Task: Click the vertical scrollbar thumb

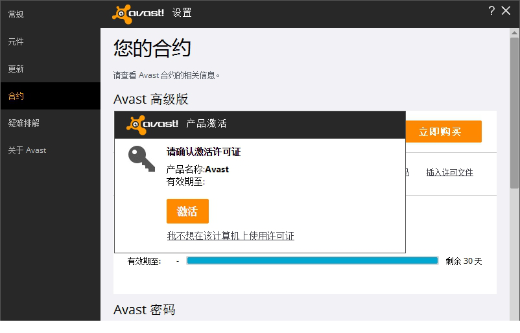Action: [514, 113]
